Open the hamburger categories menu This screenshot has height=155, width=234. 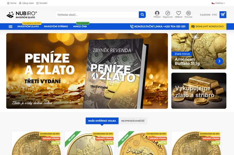pyautogui.click(x=11, y=27)
